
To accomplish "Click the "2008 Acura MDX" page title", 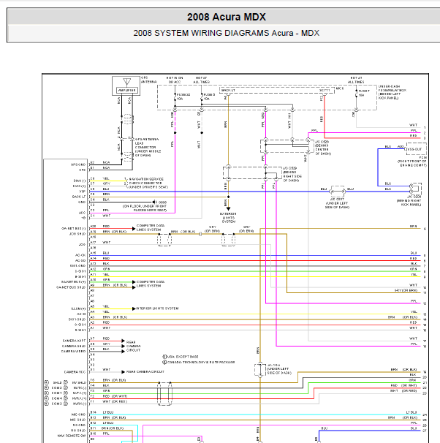I will pos(227,17).
